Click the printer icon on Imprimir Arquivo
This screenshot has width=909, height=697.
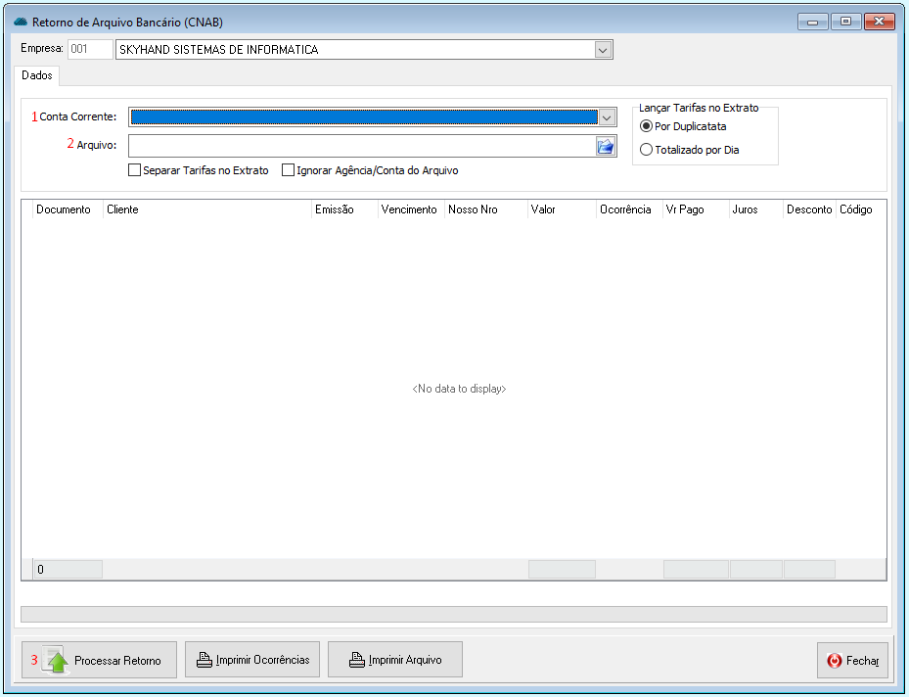pyautogui.click(x=357, y=660)
